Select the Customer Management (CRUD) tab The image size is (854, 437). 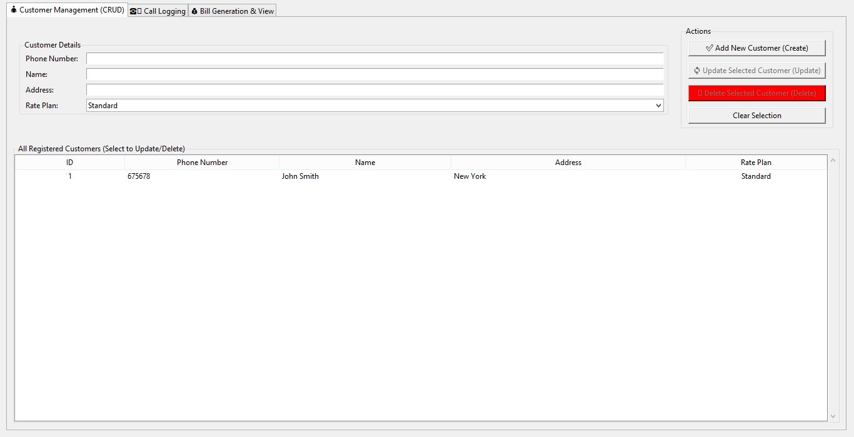(67, 10)
